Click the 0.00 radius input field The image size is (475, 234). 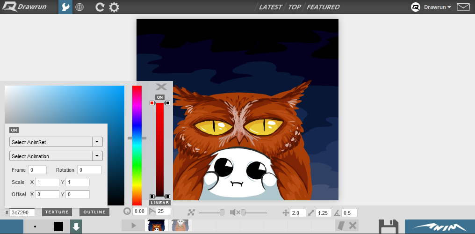tap(140, 211)
